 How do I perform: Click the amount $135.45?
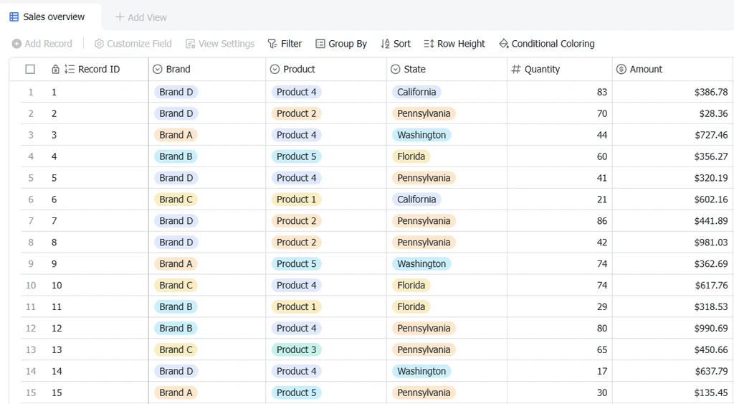(x=711, y=393)
